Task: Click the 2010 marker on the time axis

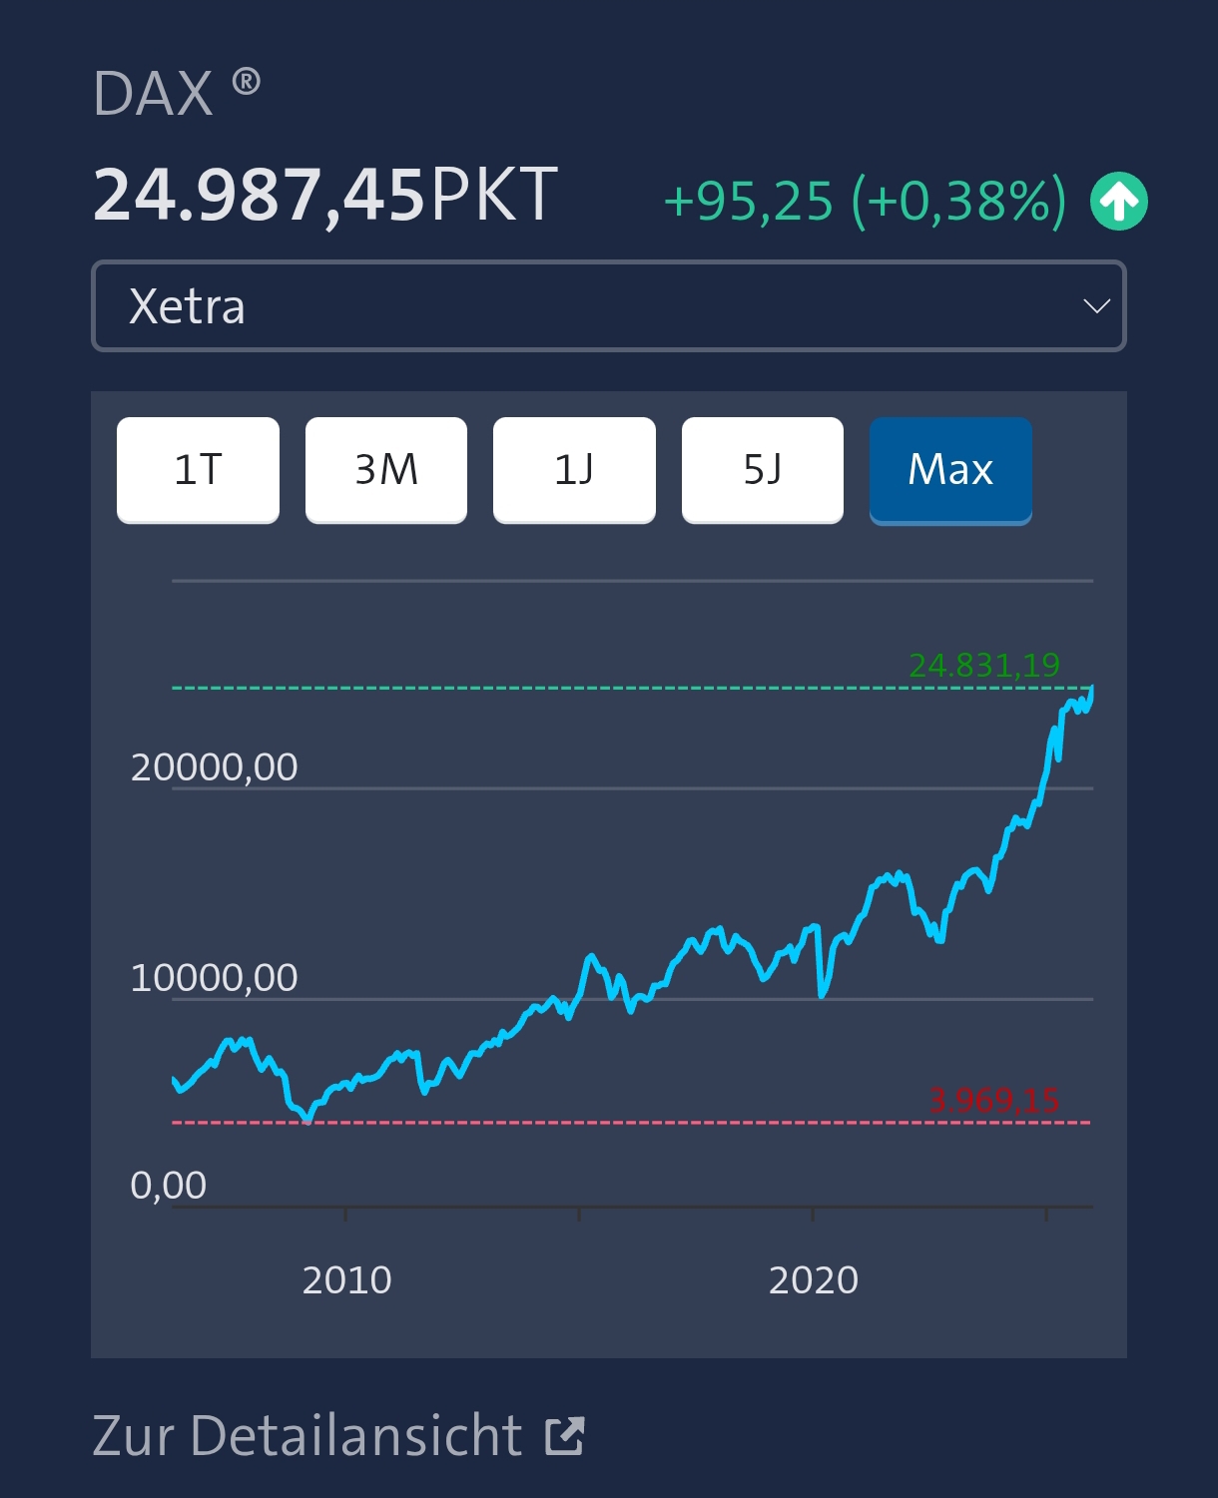Action: pyautogui.click(x=346, y=1279)
